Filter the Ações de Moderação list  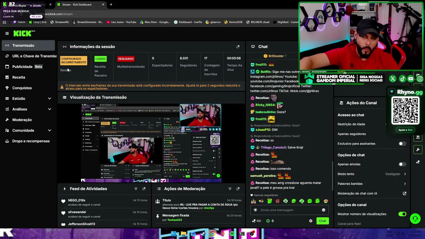pos(230,189)
